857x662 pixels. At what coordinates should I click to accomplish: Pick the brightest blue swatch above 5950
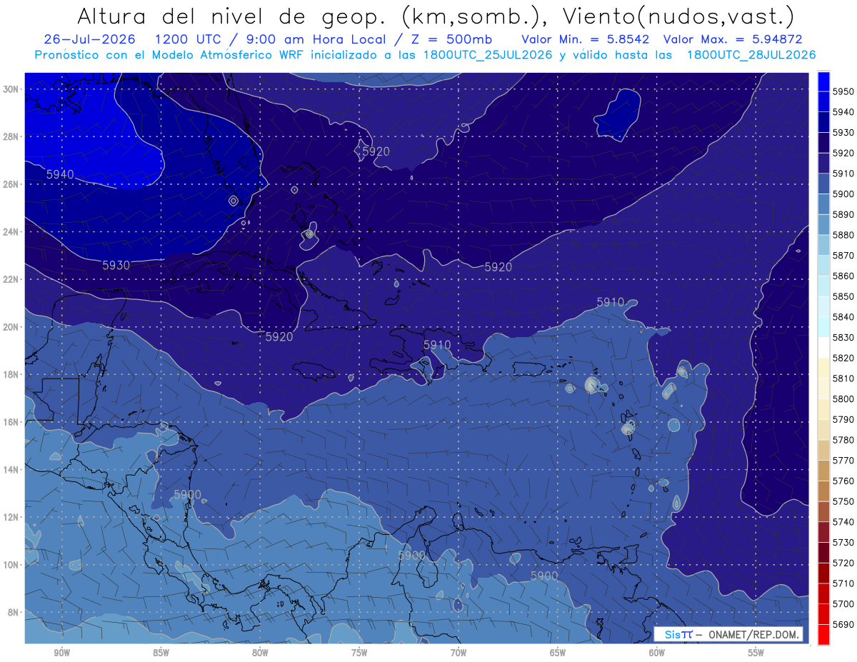pos(823,81)
